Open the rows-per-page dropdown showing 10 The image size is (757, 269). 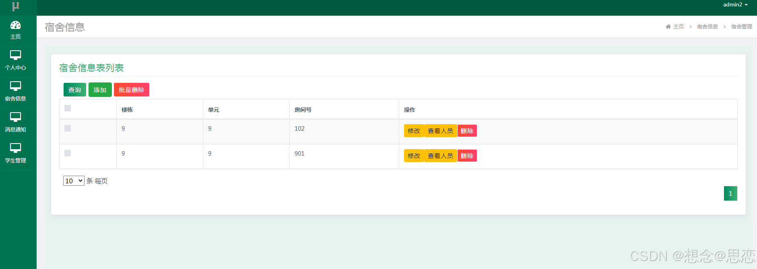[x=74, y=181]
